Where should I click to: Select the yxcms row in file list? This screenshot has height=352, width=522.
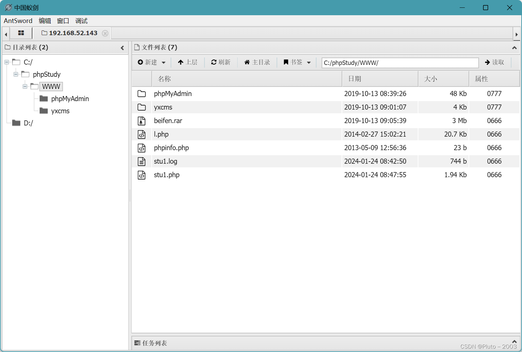click(x=326, y=107)
